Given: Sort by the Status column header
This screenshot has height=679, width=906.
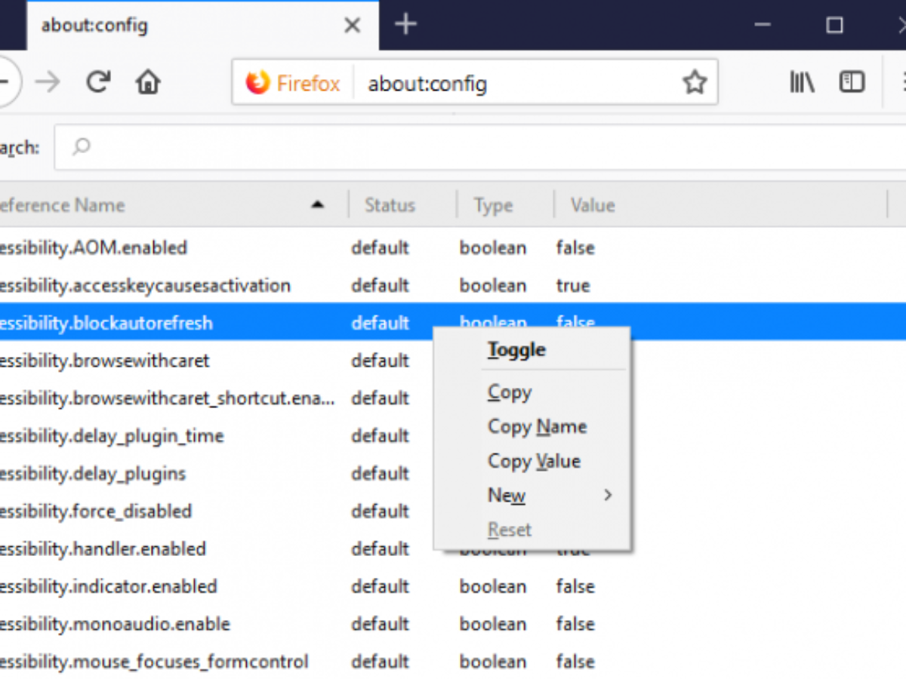Looking at the screenshot, I should (x=402, y=205).
